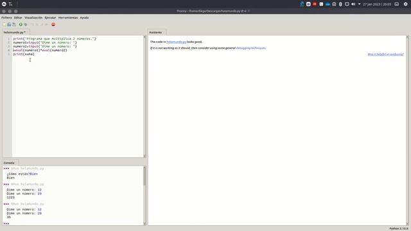Place cursor in line 1 print statement
Screen dimensions: 411x231
click(x=55, y=38)
